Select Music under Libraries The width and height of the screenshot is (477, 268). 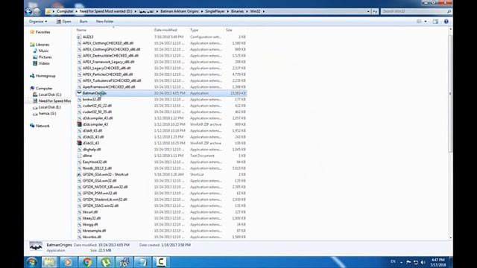43,51
